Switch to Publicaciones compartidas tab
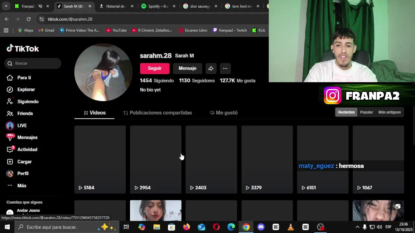415x233 pixels. [x=158, y=113]
